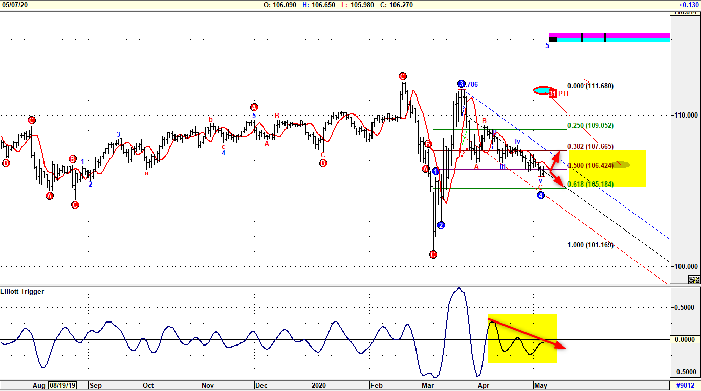Image resolution: width=701 pixels, height=391 pixels.
Task: Click the Oct month label on time axis
Action: (148, 385)
